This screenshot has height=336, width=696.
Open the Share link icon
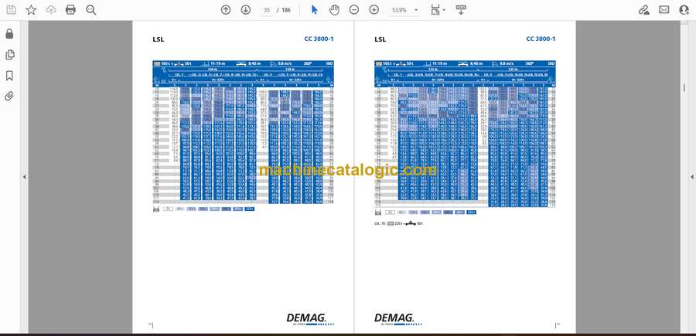point(643,10)
